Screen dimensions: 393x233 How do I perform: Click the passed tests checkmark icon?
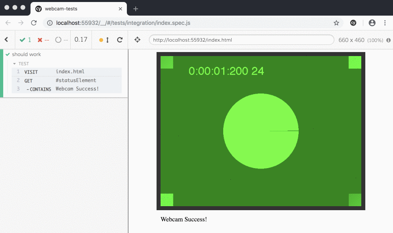pos(22,40)
